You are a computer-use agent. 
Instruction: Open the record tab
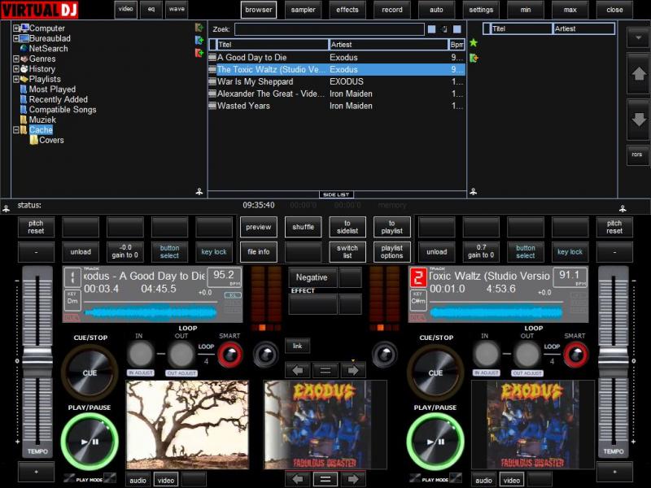tap(392, 10)
